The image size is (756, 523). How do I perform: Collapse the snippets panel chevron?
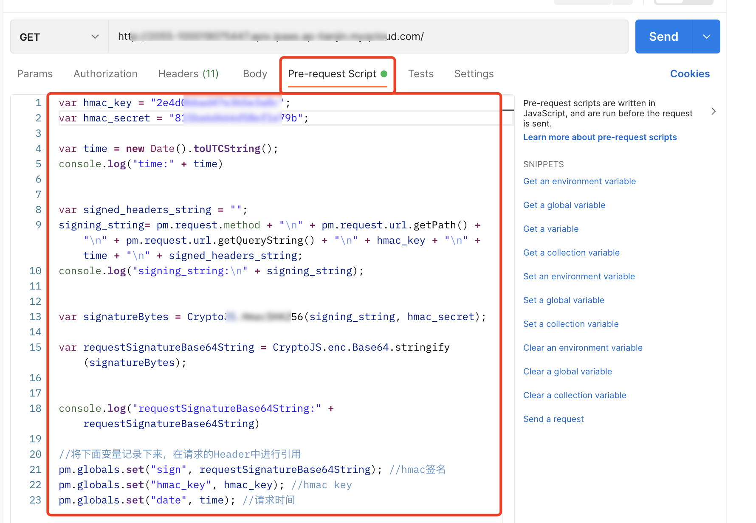(714, 111)
